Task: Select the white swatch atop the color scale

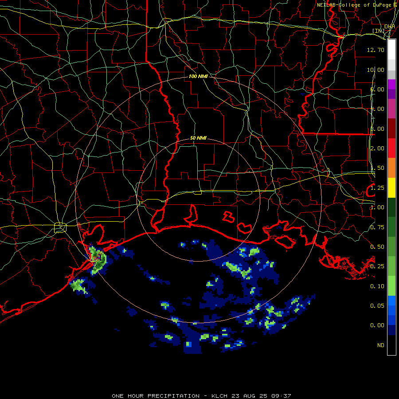Action: pyautogui.click(x=392, y=50)
